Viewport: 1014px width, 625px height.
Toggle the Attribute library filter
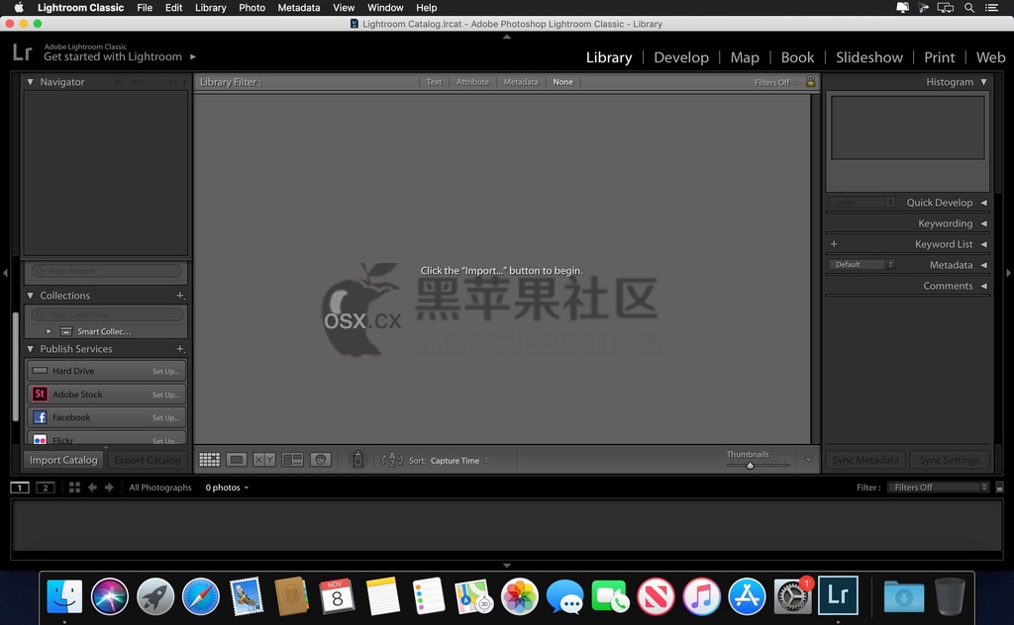click(472, 82)
